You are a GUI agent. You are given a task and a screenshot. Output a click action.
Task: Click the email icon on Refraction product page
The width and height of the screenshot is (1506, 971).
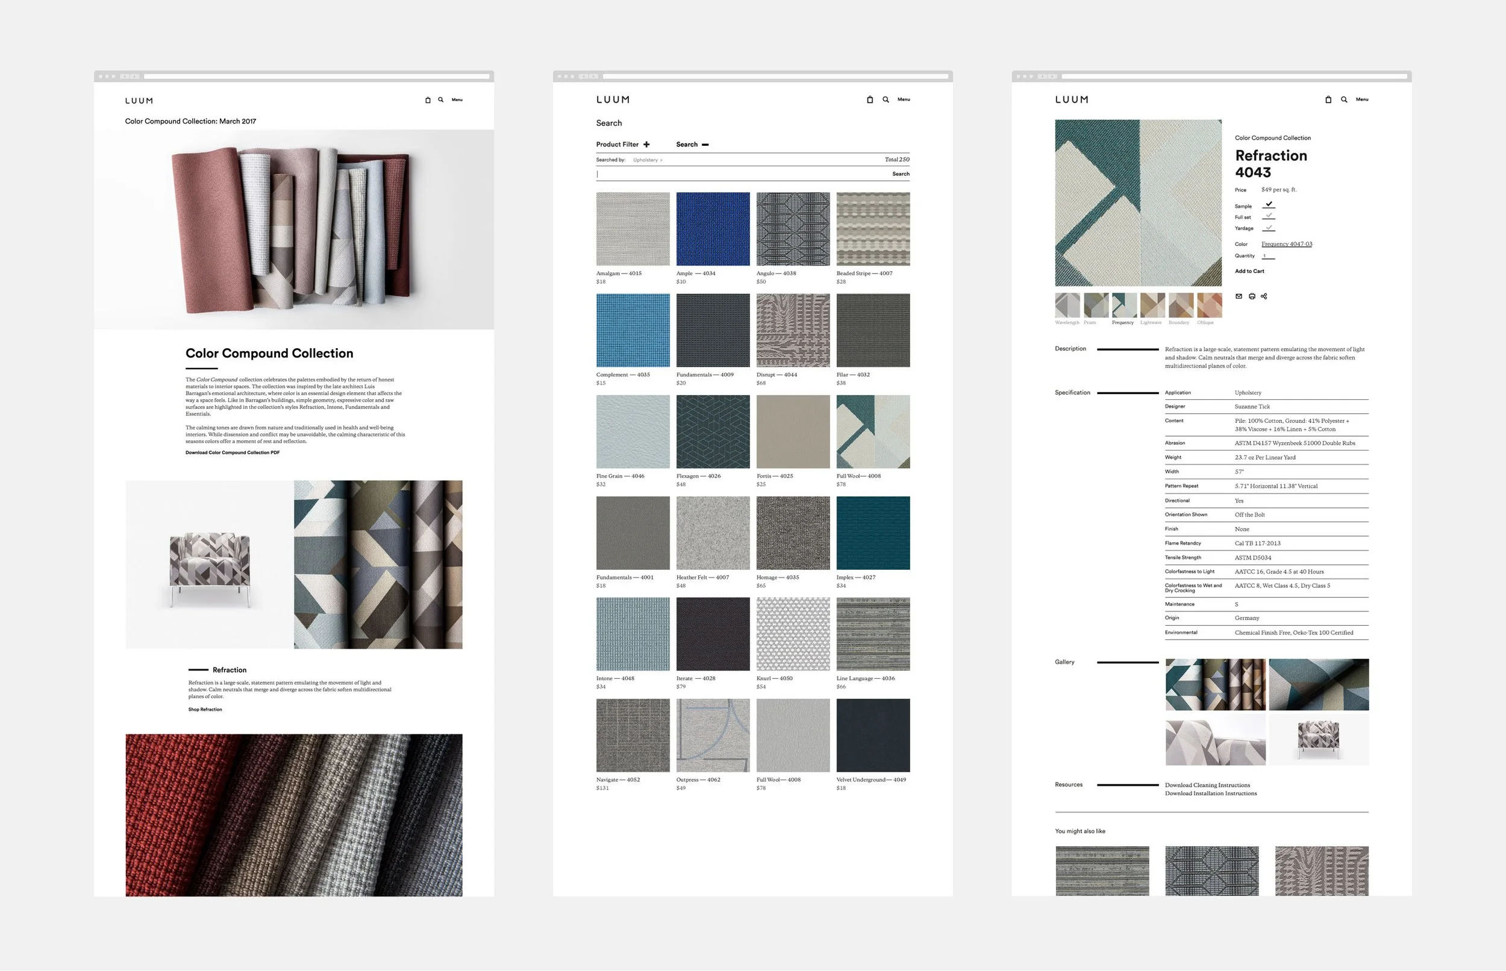1239,296
